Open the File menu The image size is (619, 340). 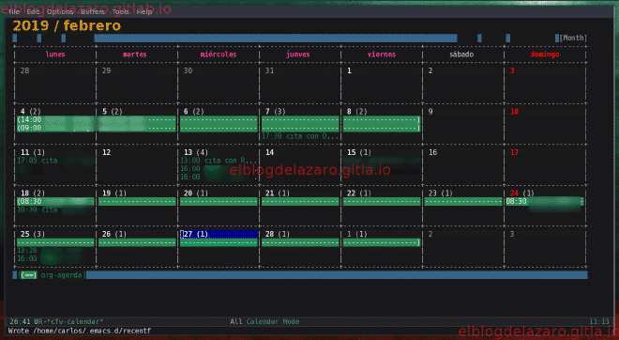click(14, 12)
